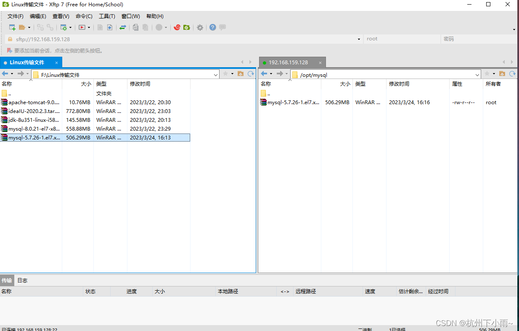The image size is (519, 331).
Task: Click the transfer right arrow document icon
Action: [x=110, y=27]
